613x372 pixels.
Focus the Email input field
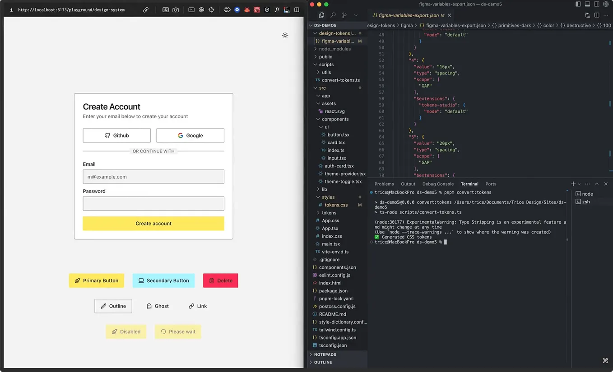(x=153, y=176)
